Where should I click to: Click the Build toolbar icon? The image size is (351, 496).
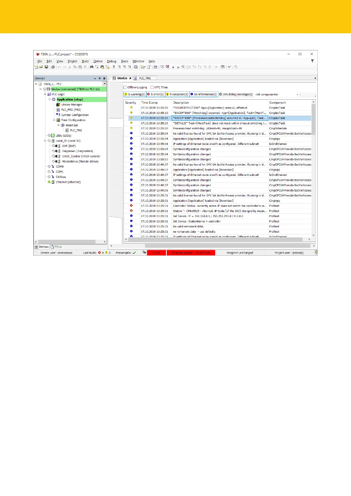(156, 67)
